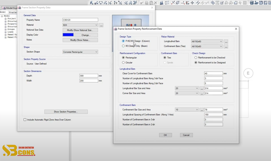Close the Frame Section Property Reinforcement Data dialog
Screen dimensions: 271x161
pyautogui.click(x=236, y=29)
